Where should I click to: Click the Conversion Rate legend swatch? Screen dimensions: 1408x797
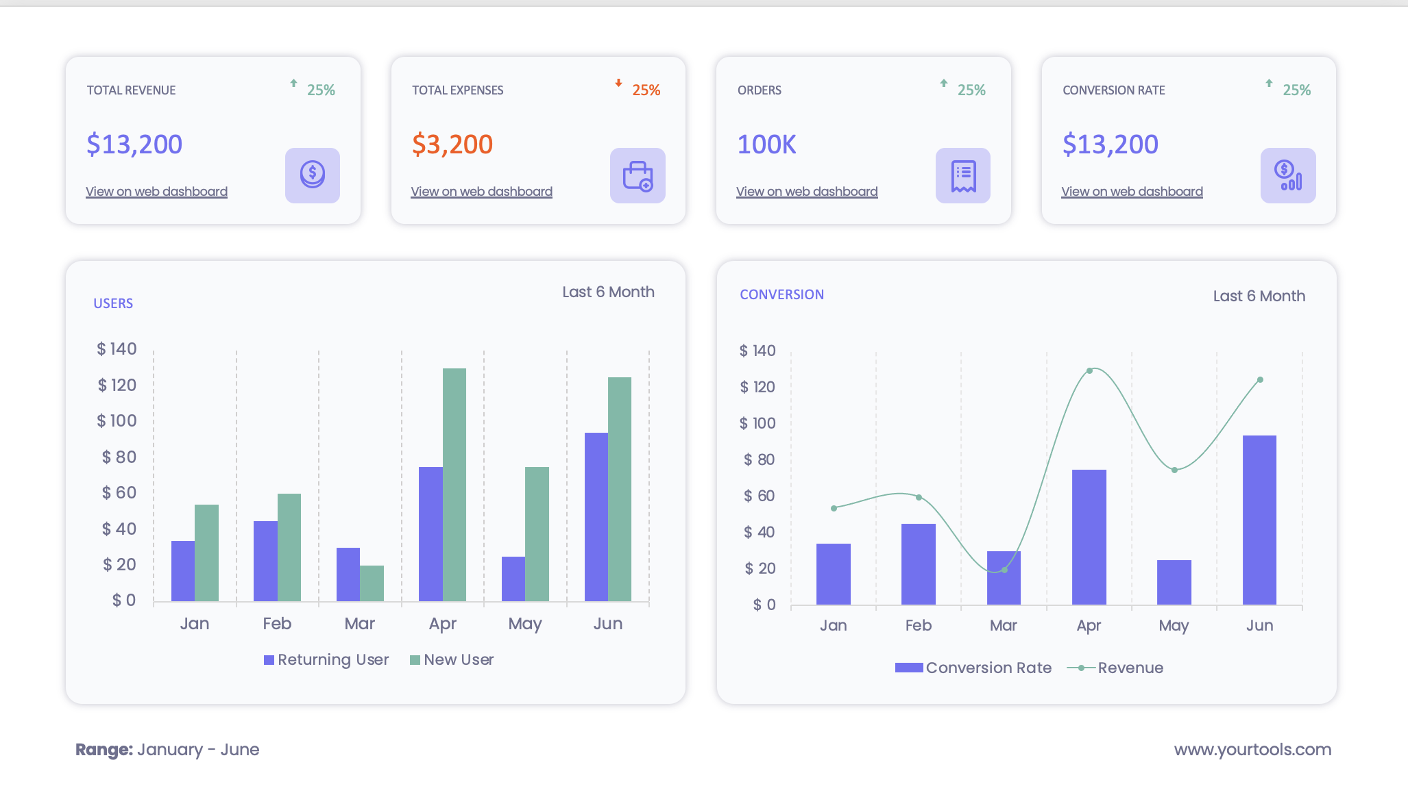click(x=909, y=668)
